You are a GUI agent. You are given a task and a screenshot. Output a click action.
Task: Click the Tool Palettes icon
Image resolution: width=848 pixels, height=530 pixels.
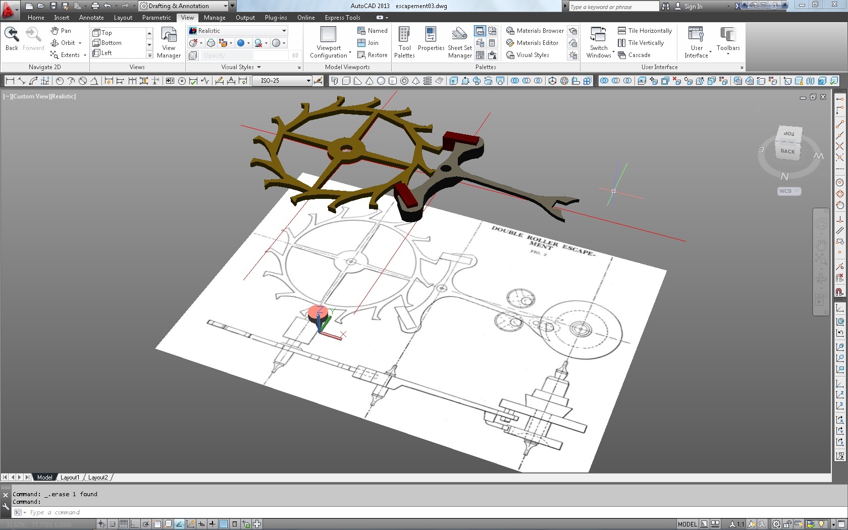point(404,43)
